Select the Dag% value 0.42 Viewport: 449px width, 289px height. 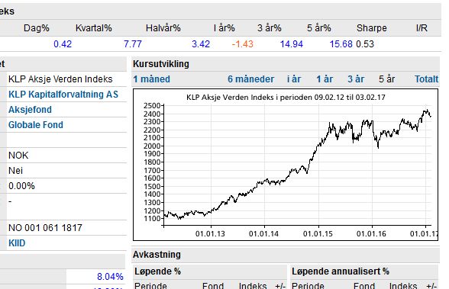tap(63, 44)
